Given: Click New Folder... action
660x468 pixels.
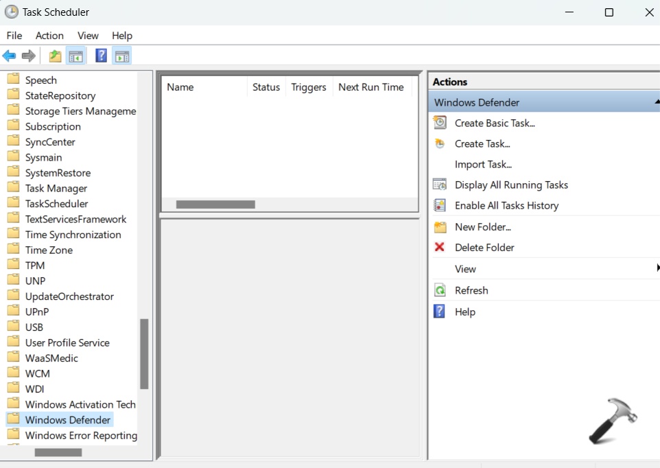Looking at the screenshot, I should tap(483, 227).
